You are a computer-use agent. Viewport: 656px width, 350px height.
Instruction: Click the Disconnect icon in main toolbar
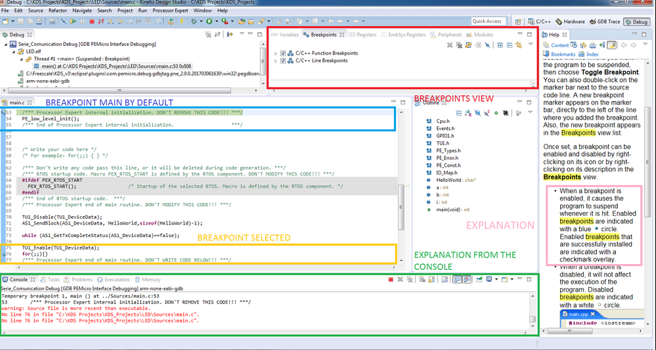pyautogui.click(x=101, y=21)
